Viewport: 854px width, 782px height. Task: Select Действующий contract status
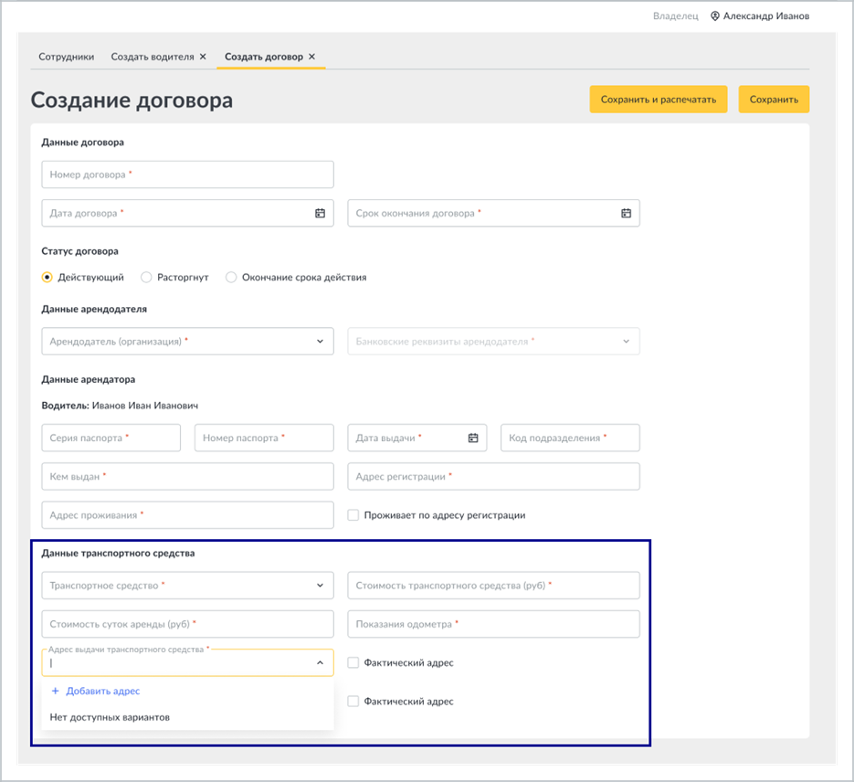coord(47,277)
